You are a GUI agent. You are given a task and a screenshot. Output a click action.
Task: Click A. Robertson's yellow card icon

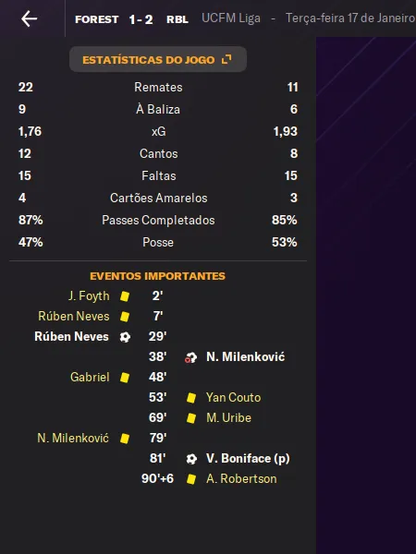(x=191, y=479)
